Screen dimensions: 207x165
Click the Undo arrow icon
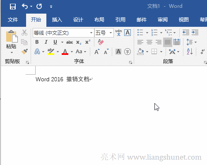click(25, 6)
